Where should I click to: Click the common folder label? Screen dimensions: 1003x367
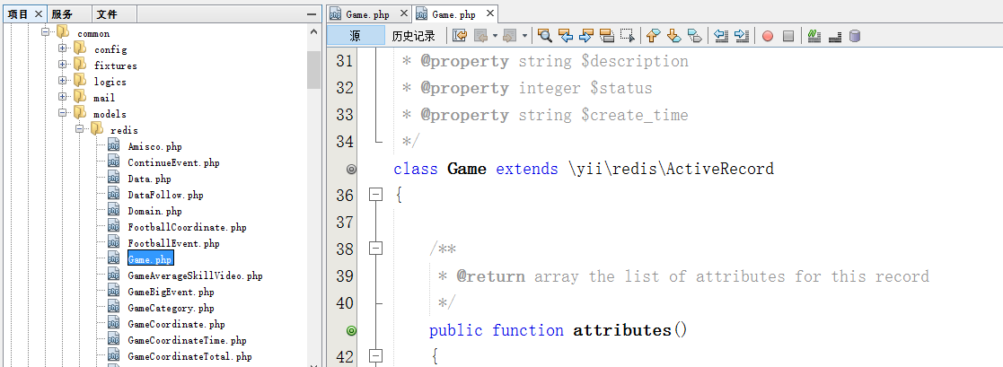tap(92, 33)
